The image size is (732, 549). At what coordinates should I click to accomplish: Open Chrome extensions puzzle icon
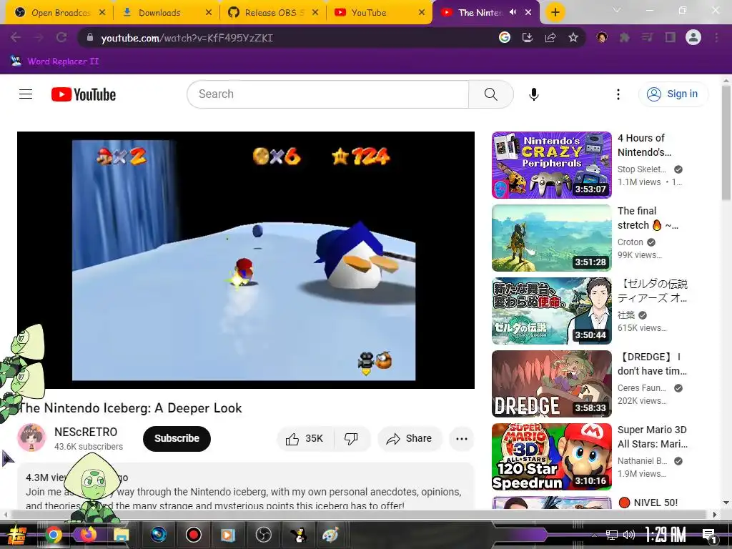click(624, 37)
